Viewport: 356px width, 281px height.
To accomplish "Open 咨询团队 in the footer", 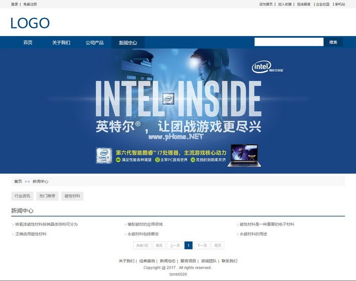I will click(209, 261).
